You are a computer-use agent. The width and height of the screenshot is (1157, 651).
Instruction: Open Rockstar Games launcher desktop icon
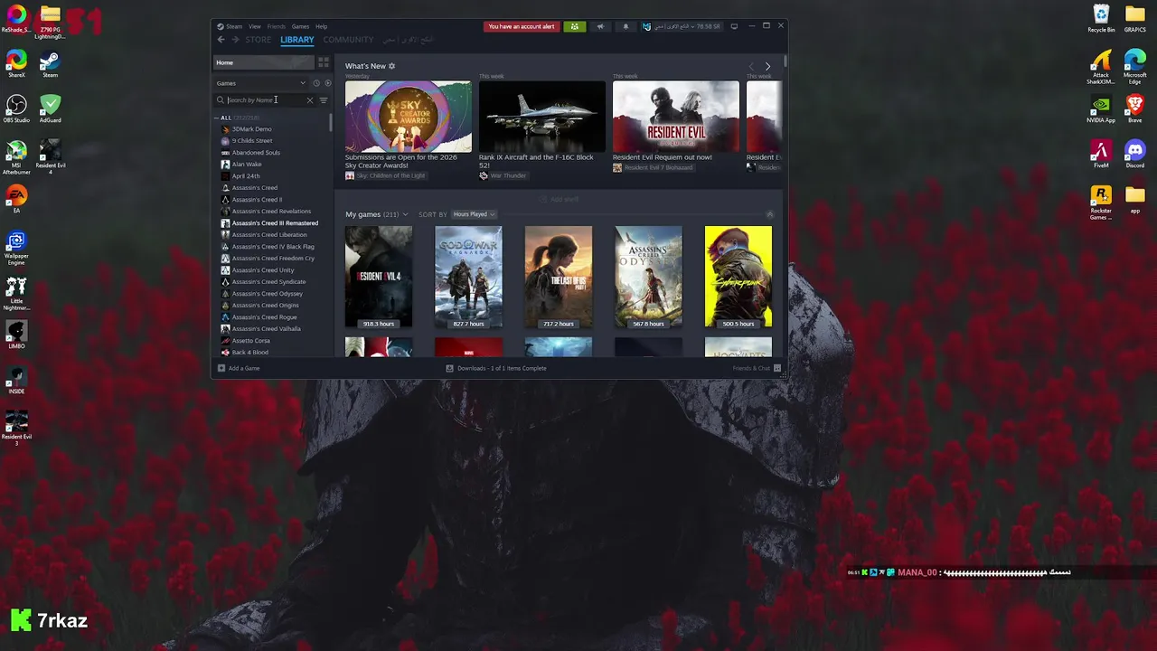(1101, 203)
